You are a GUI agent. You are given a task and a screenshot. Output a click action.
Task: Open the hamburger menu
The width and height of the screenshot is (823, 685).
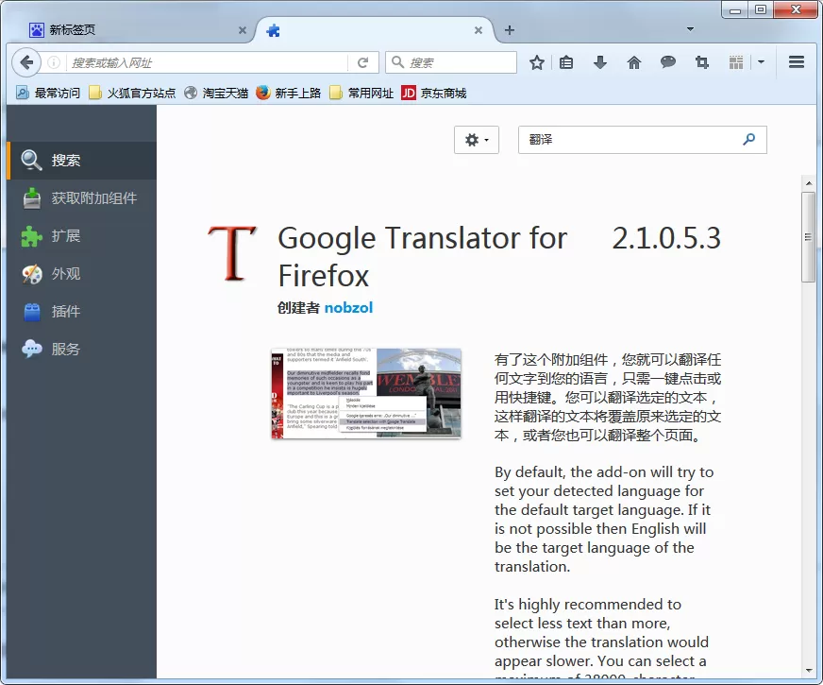pos(797,62)
